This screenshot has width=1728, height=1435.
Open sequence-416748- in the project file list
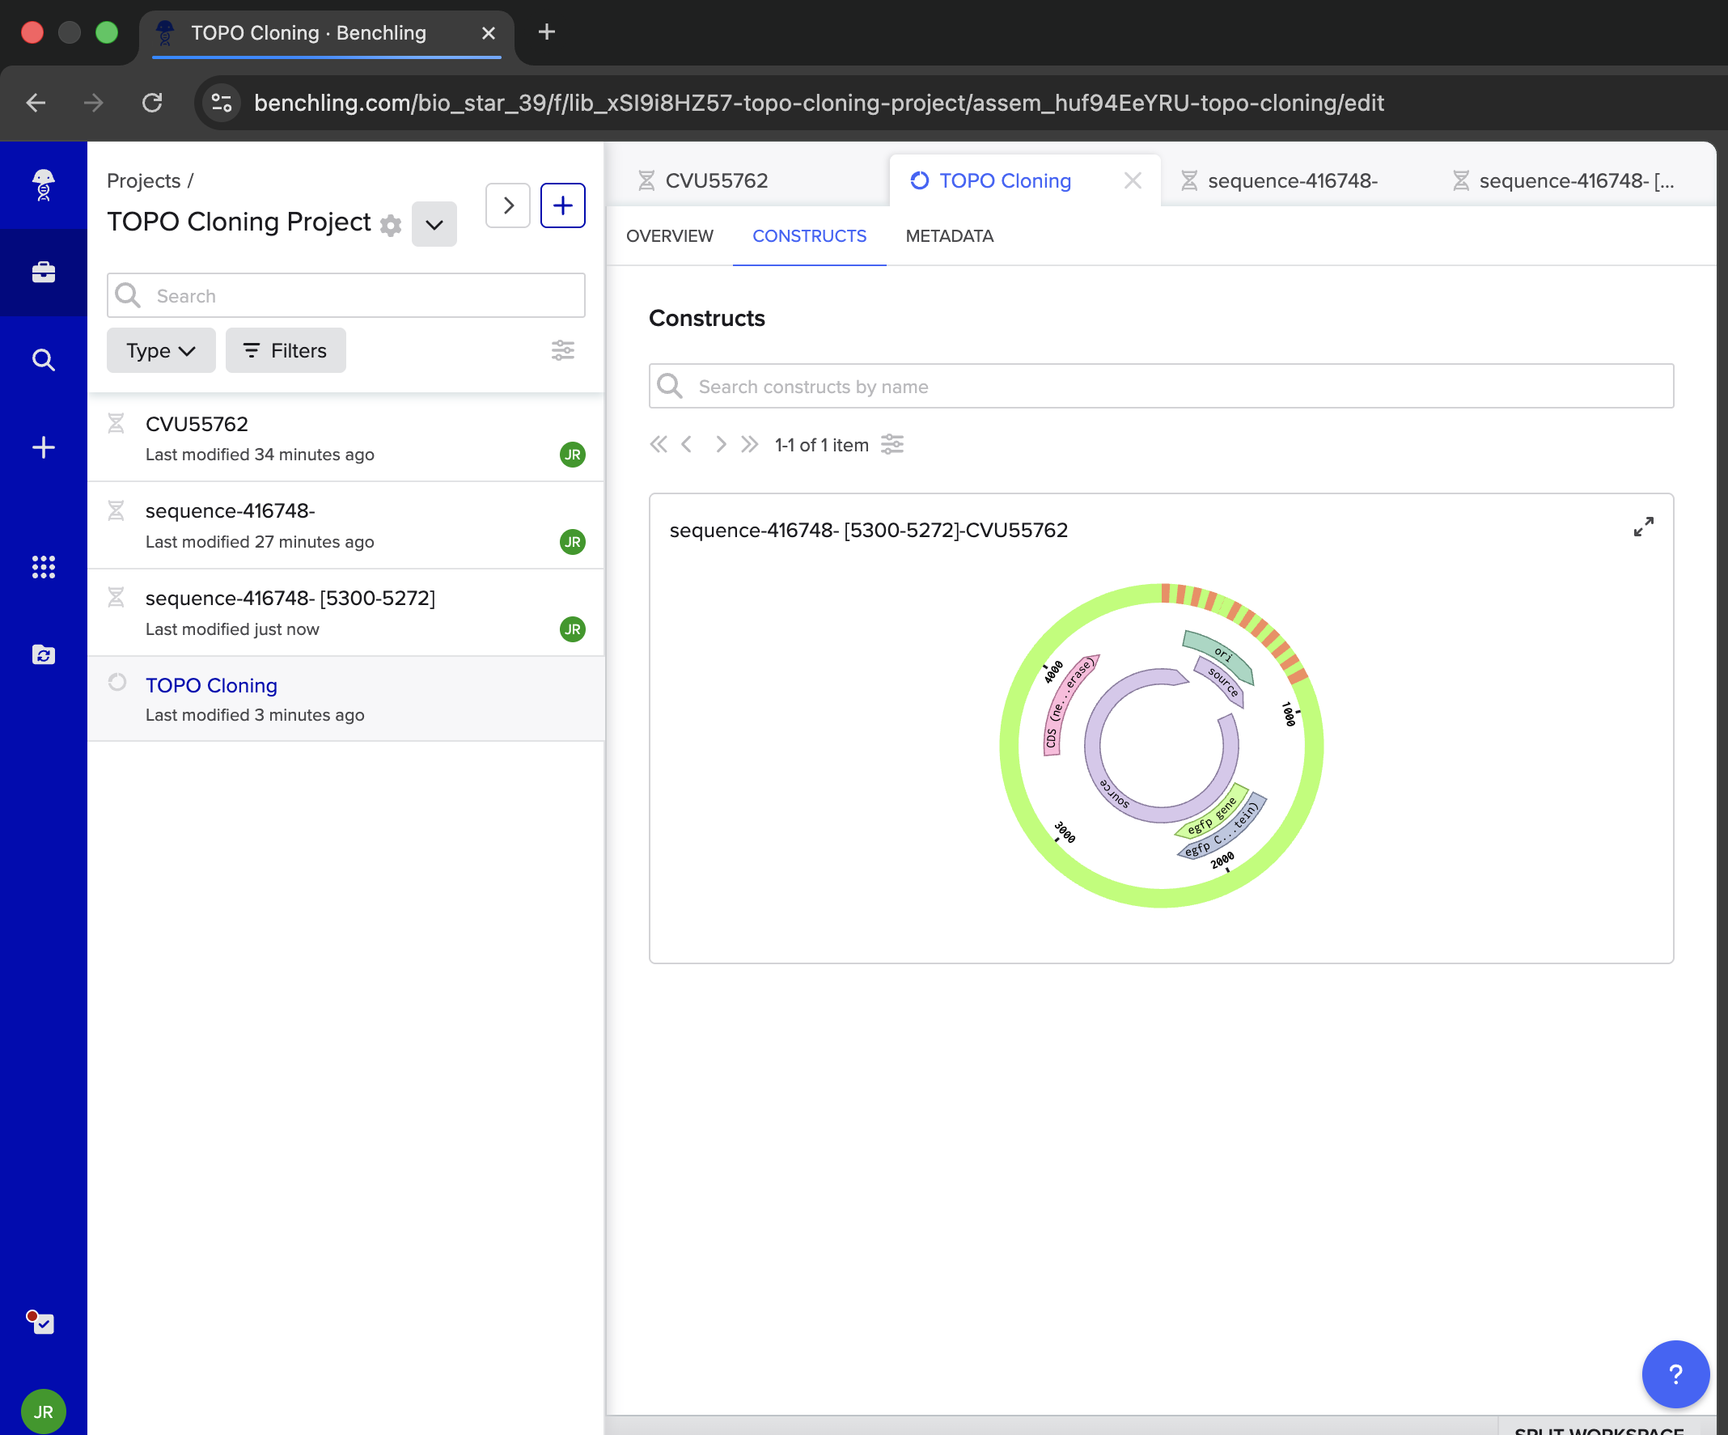345,525
